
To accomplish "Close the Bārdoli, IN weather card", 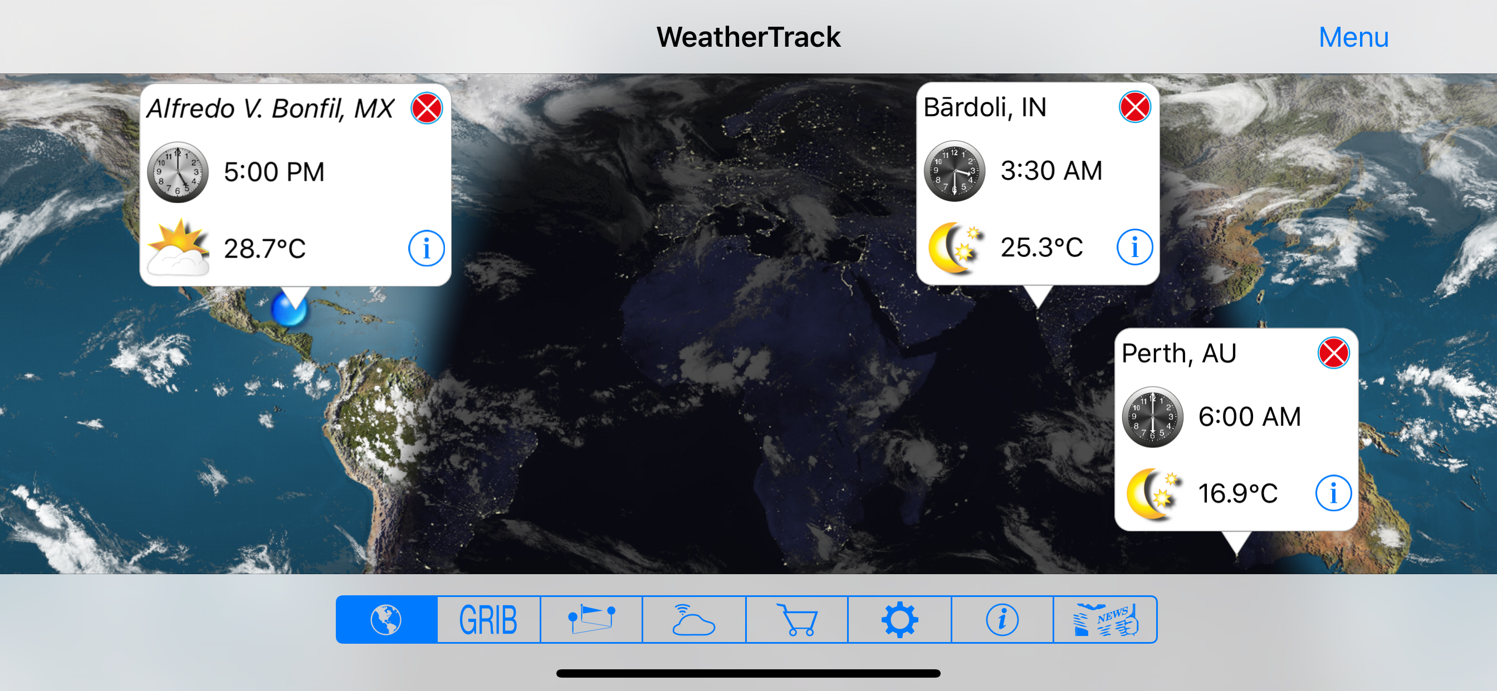I will click(x=1134, y=107).
